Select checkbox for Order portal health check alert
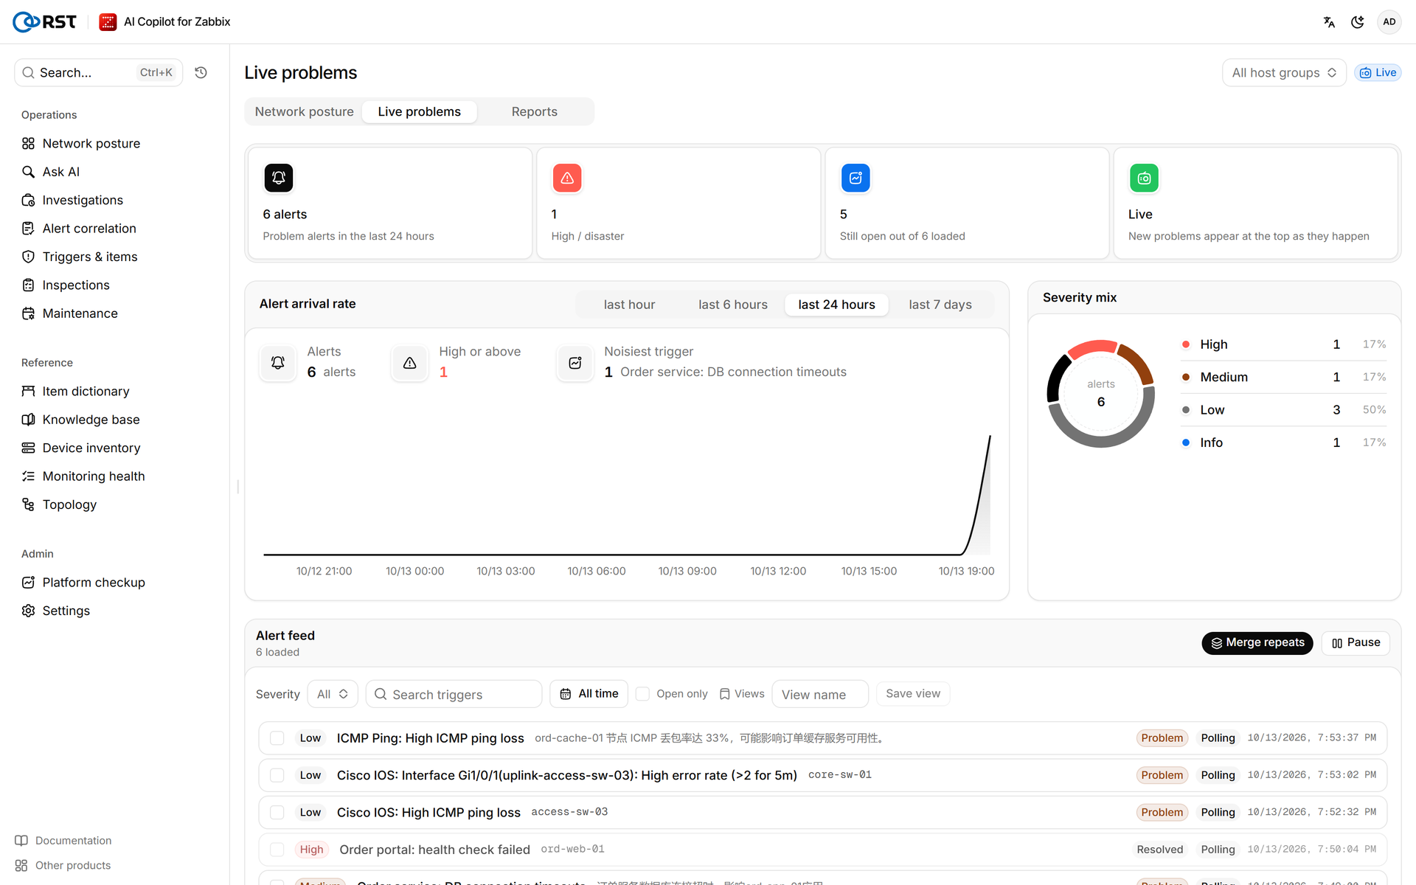 tap(277, 850)
